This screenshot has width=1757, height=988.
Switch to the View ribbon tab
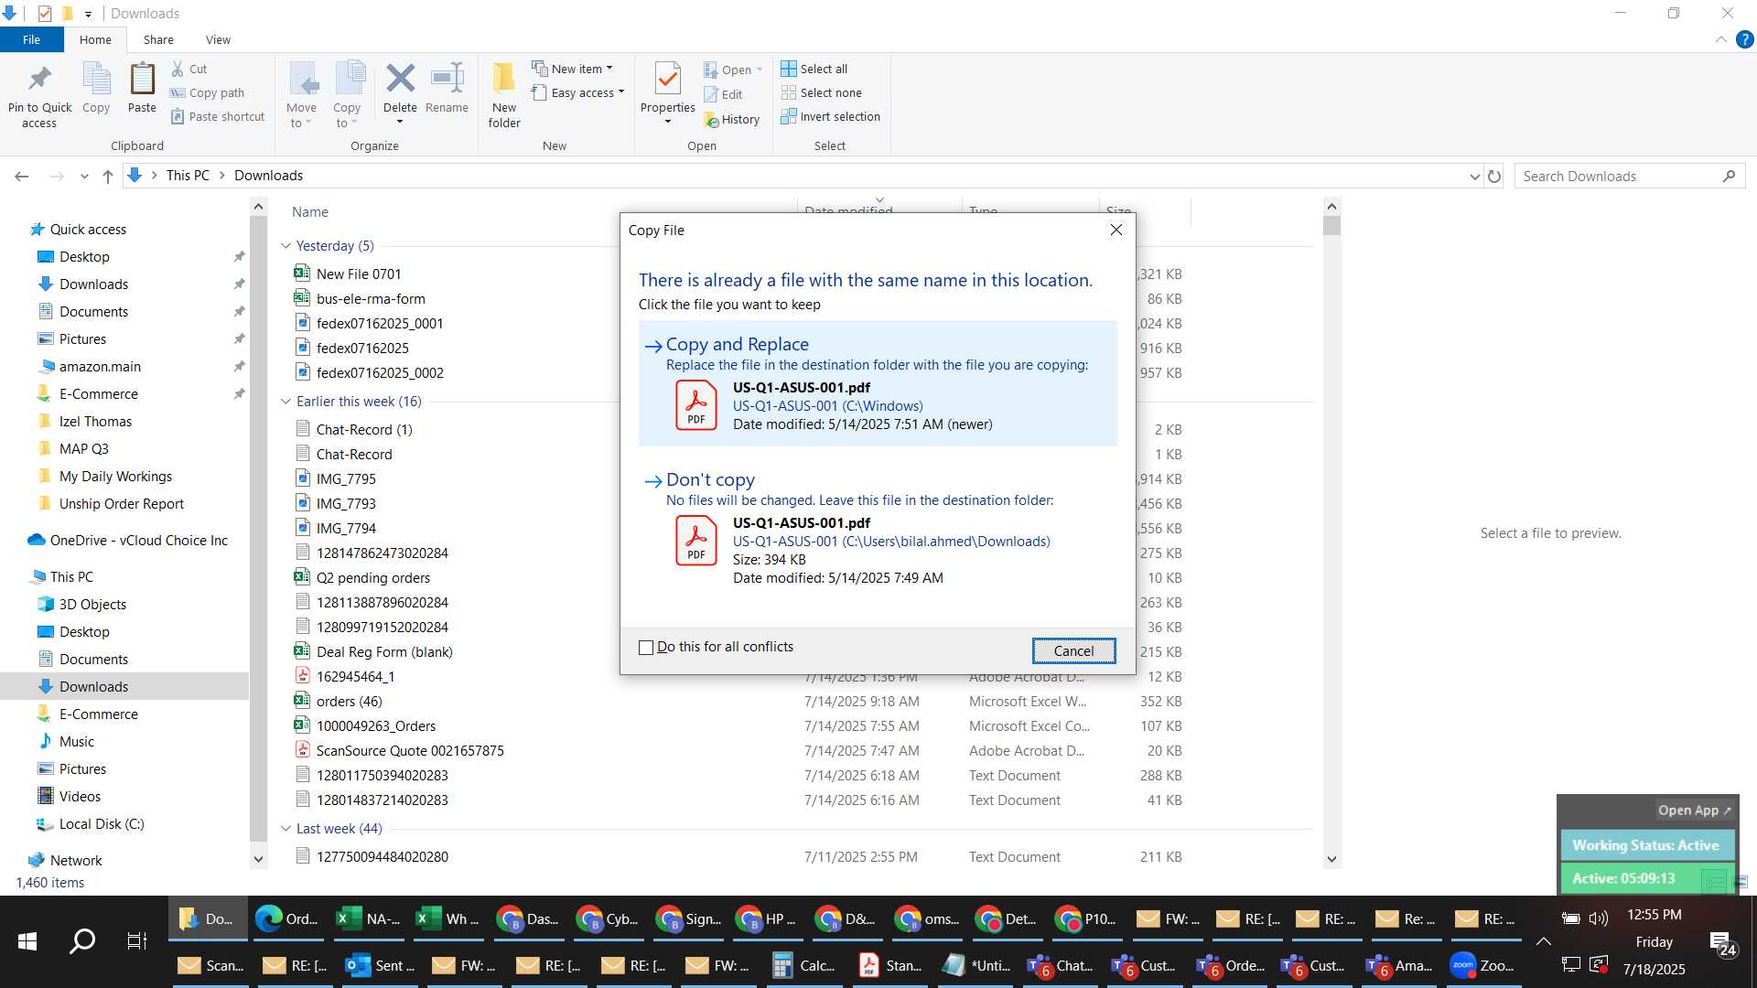(218, 39)
